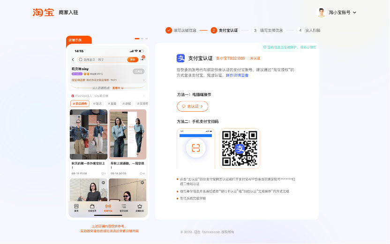Screen dimensions: 390x244
Task: Click the step 2 number circle
Action: click(x=214, y=30)
